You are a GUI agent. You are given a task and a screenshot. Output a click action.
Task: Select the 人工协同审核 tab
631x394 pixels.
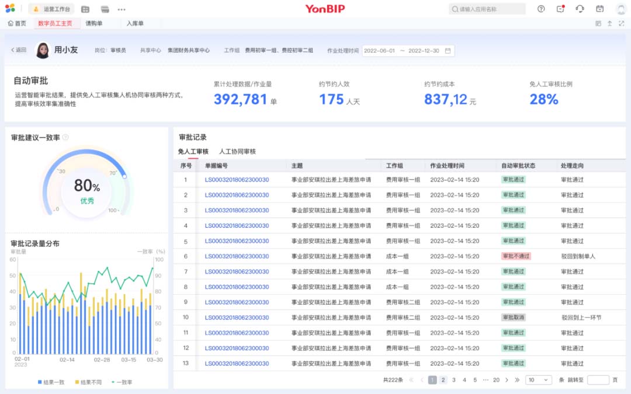pyautogui.click(x=237, y=152)
